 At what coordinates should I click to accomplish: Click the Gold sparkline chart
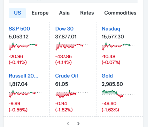click(118, 94)
